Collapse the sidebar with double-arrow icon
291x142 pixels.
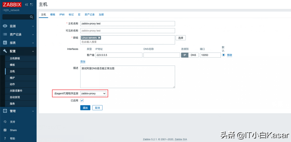coord(27,4)
